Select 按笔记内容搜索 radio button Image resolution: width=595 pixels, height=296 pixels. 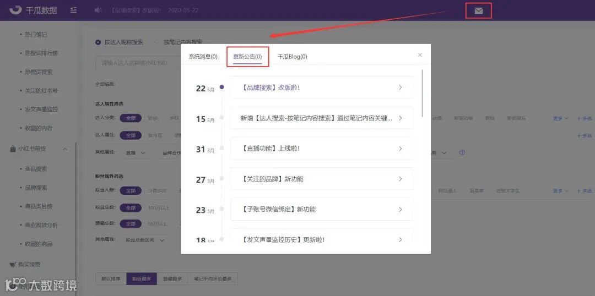157,42
